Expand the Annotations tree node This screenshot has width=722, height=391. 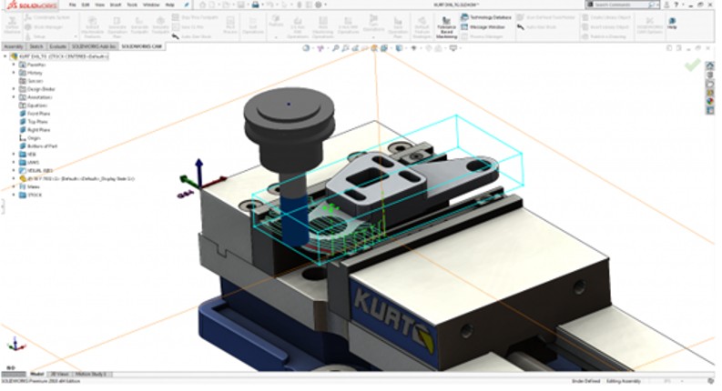pos(14,97)
